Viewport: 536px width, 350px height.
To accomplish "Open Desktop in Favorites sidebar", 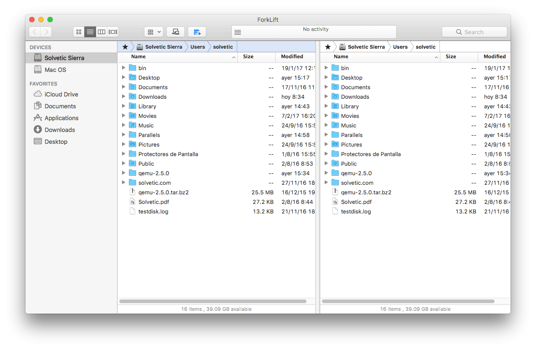I will point(71,142).
